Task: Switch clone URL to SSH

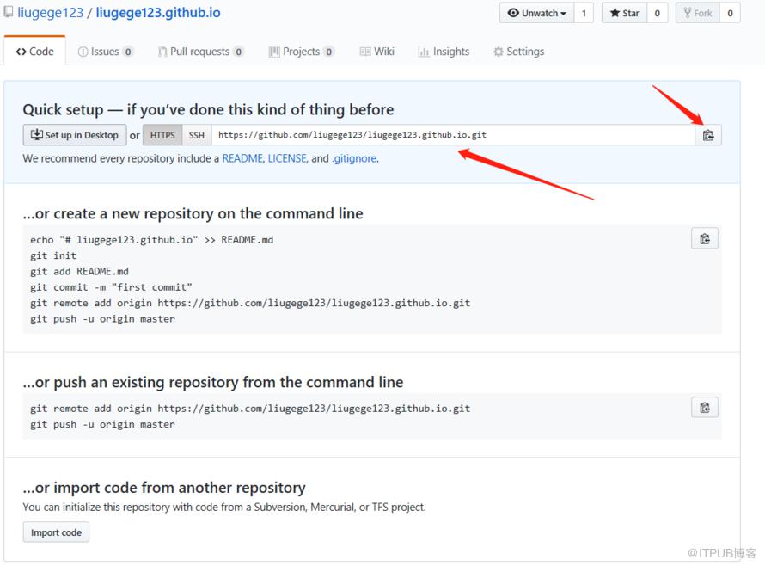Action: click(x=197, y=135)
